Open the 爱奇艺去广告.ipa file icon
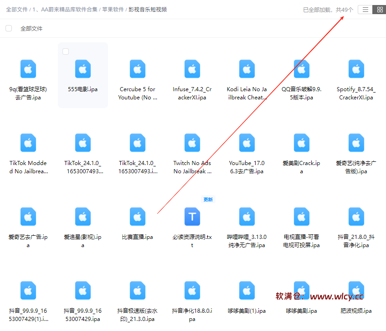The image size is (386, 331). coord(28,217)
